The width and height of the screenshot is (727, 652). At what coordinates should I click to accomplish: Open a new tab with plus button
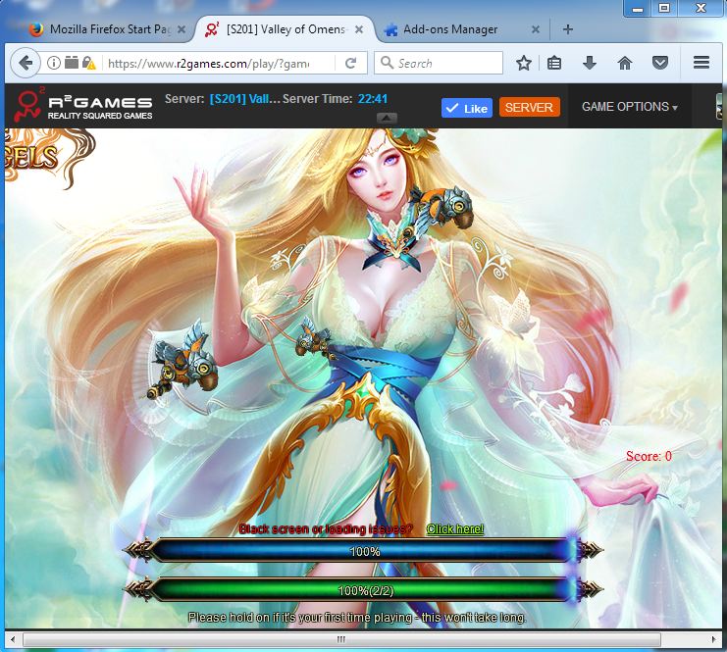[x=567, y=29]
